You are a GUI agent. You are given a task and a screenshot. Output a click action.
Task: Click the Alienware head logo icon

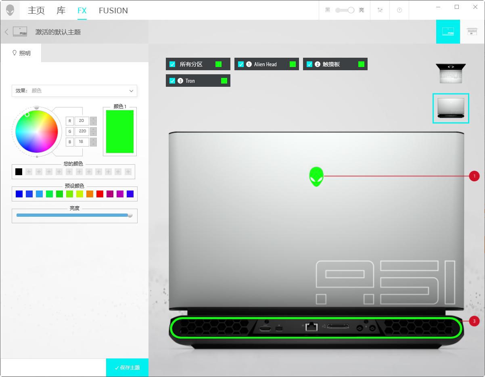[x=10, y=10]
